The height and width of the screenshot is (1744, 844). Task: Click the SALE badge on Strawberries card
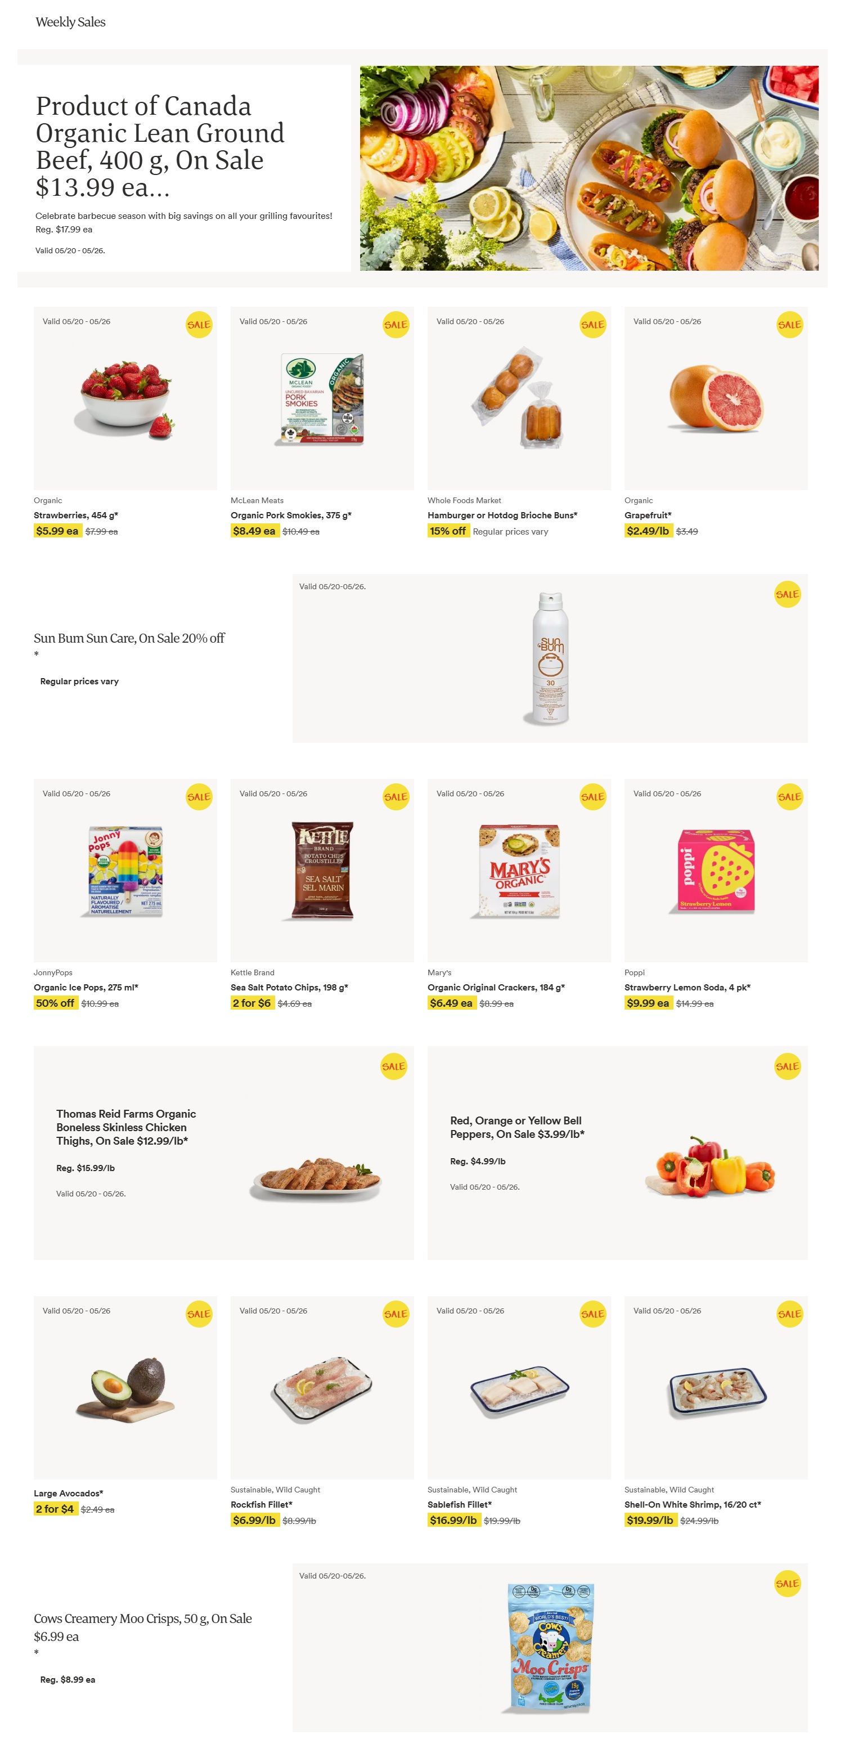pos(199,325)
